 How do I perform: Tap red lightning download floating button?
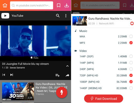point(62,93)
